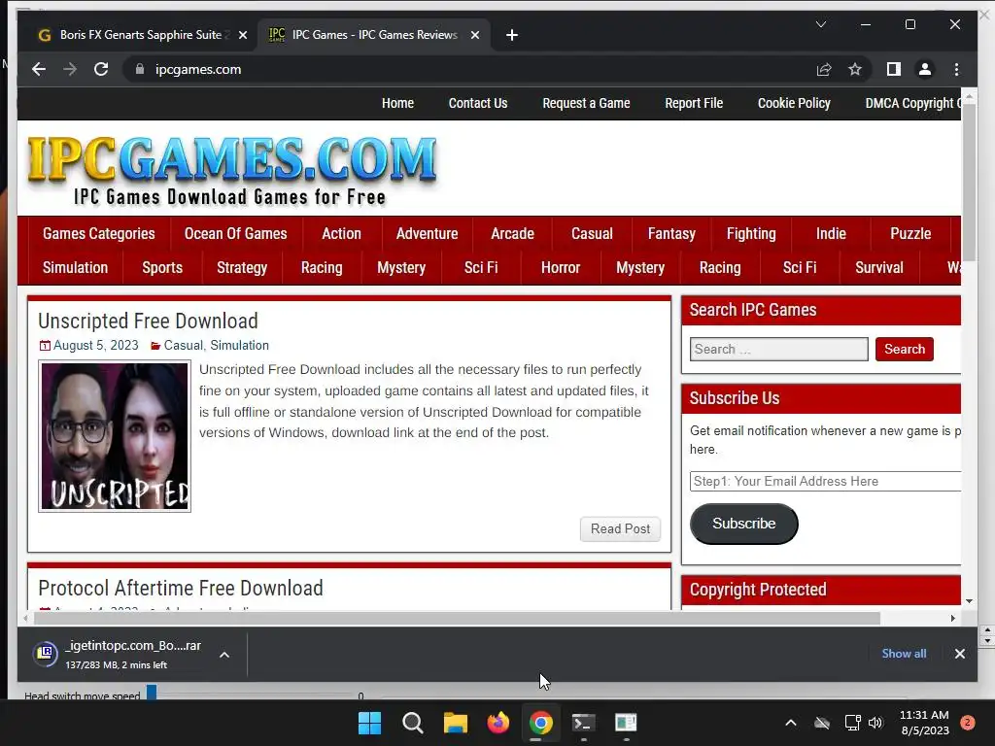Reload the ipcgames.com page
Screen dimensions: 995x746
101,69
